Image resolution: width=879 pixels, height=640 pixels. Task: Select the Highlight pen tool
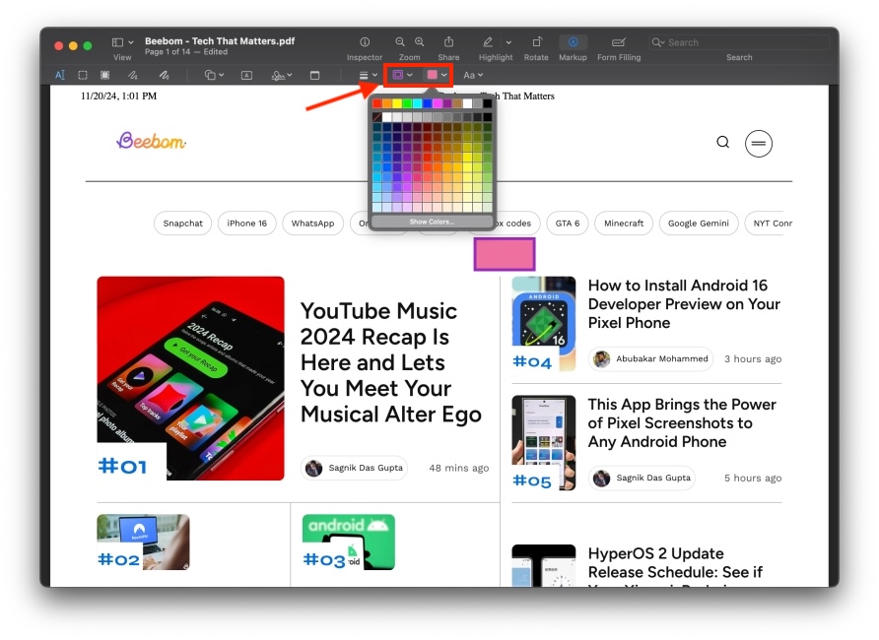pos(488,42)
